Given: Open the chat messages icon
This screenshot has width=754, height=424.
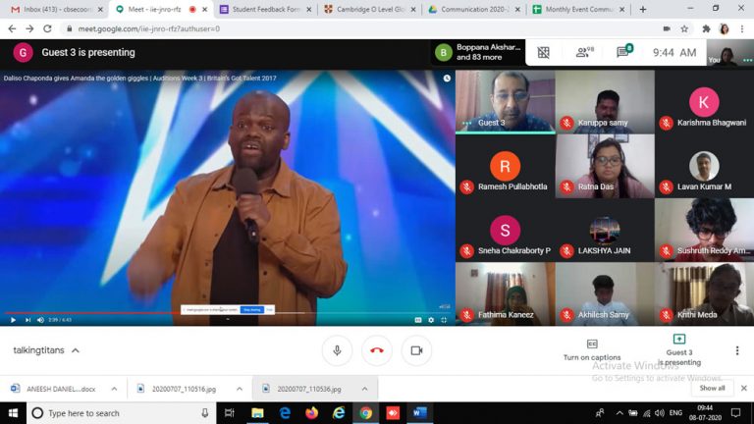Looking at the screenshot, I should click(x=624, y=51).
